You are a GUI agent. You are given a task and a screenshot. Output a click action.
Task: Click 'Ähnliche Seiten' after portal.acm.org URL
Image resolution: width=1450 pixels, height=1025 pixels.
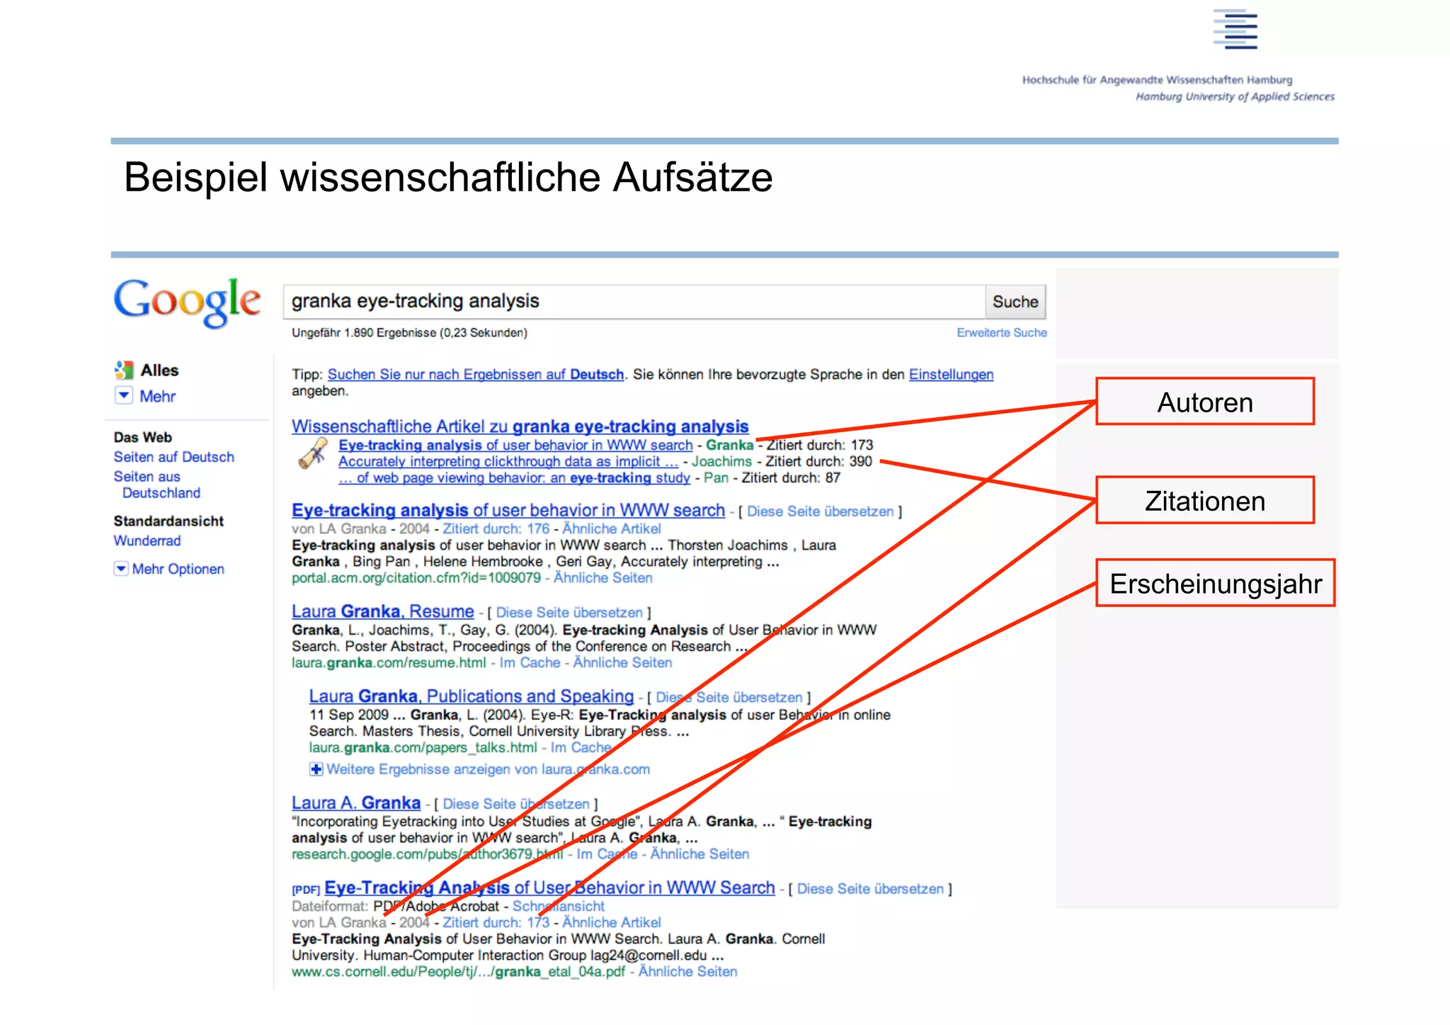[x=603, y=577]
